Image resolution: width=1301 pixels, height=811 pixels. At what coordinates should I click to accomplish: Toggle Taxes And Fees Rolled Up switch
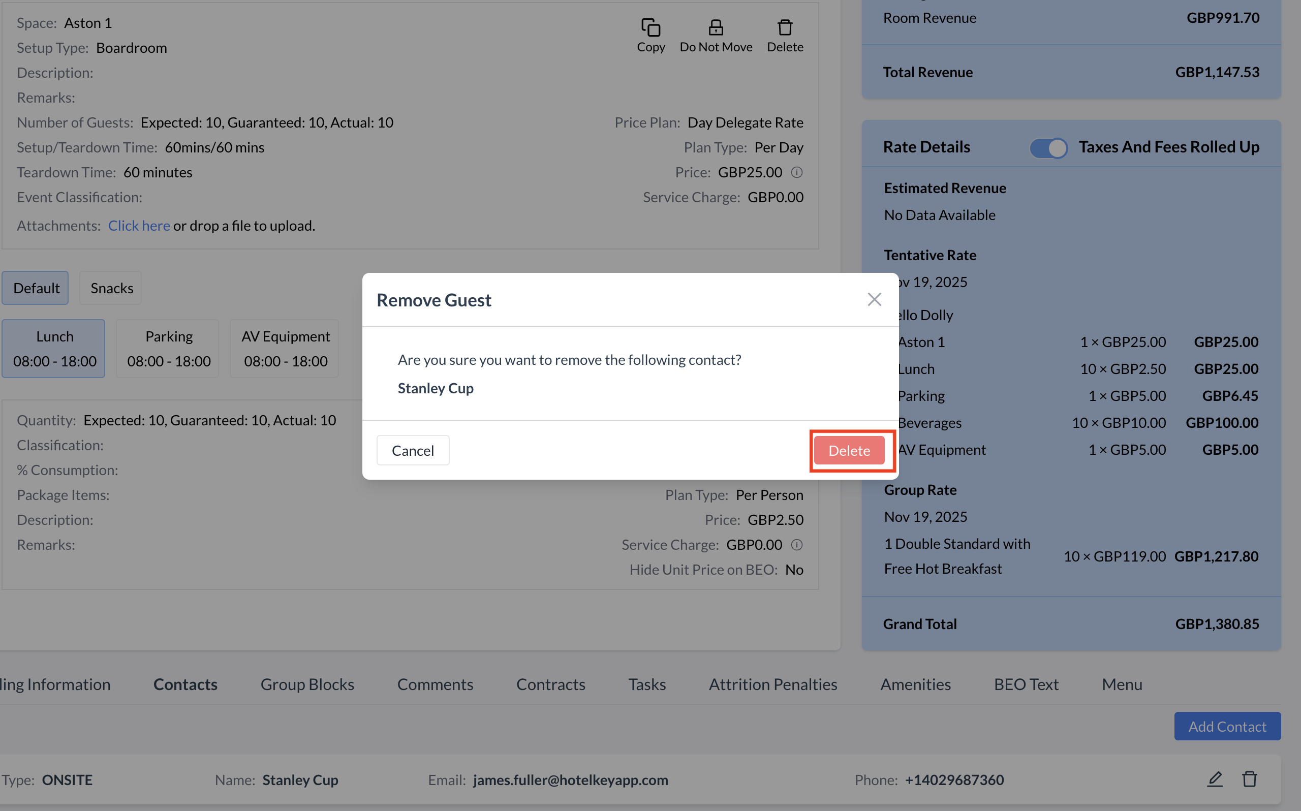tap(1048, 147)
